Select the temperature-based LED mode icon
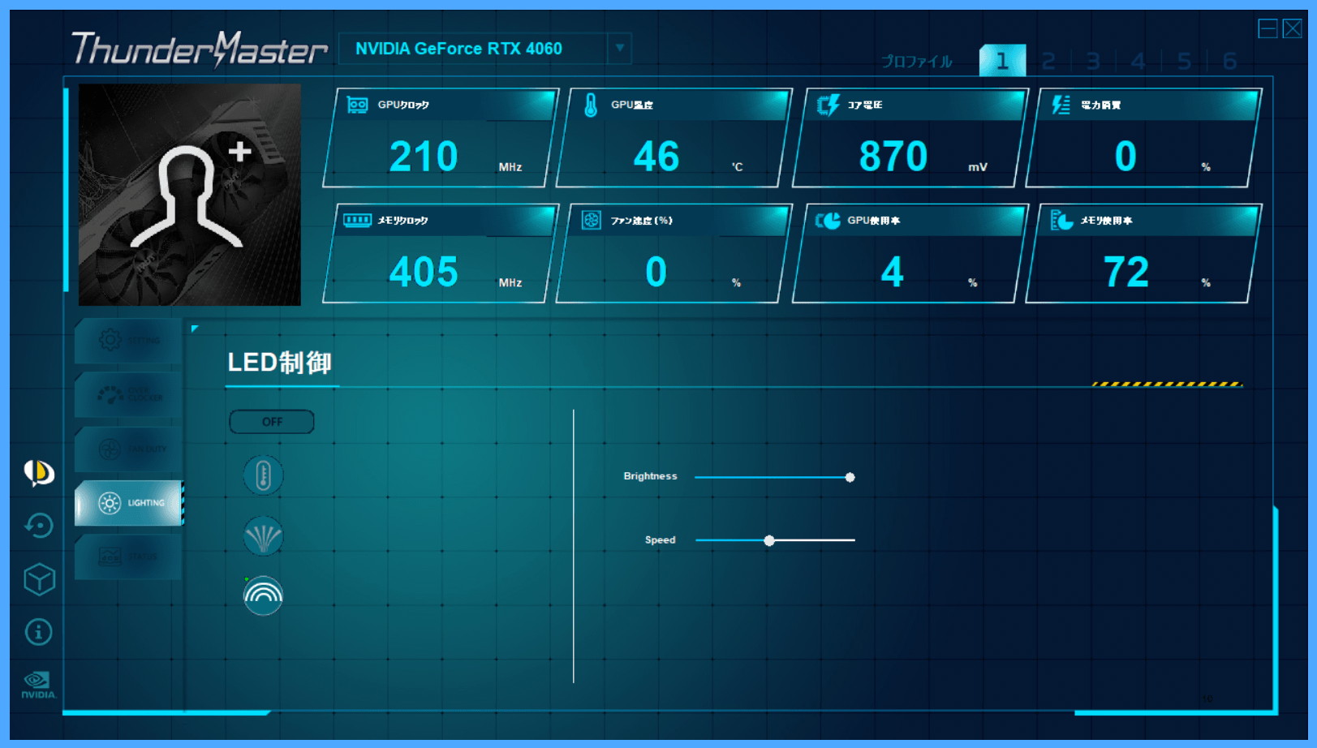The width and height of the screenshot is (1317, 748). pos(263,475)
